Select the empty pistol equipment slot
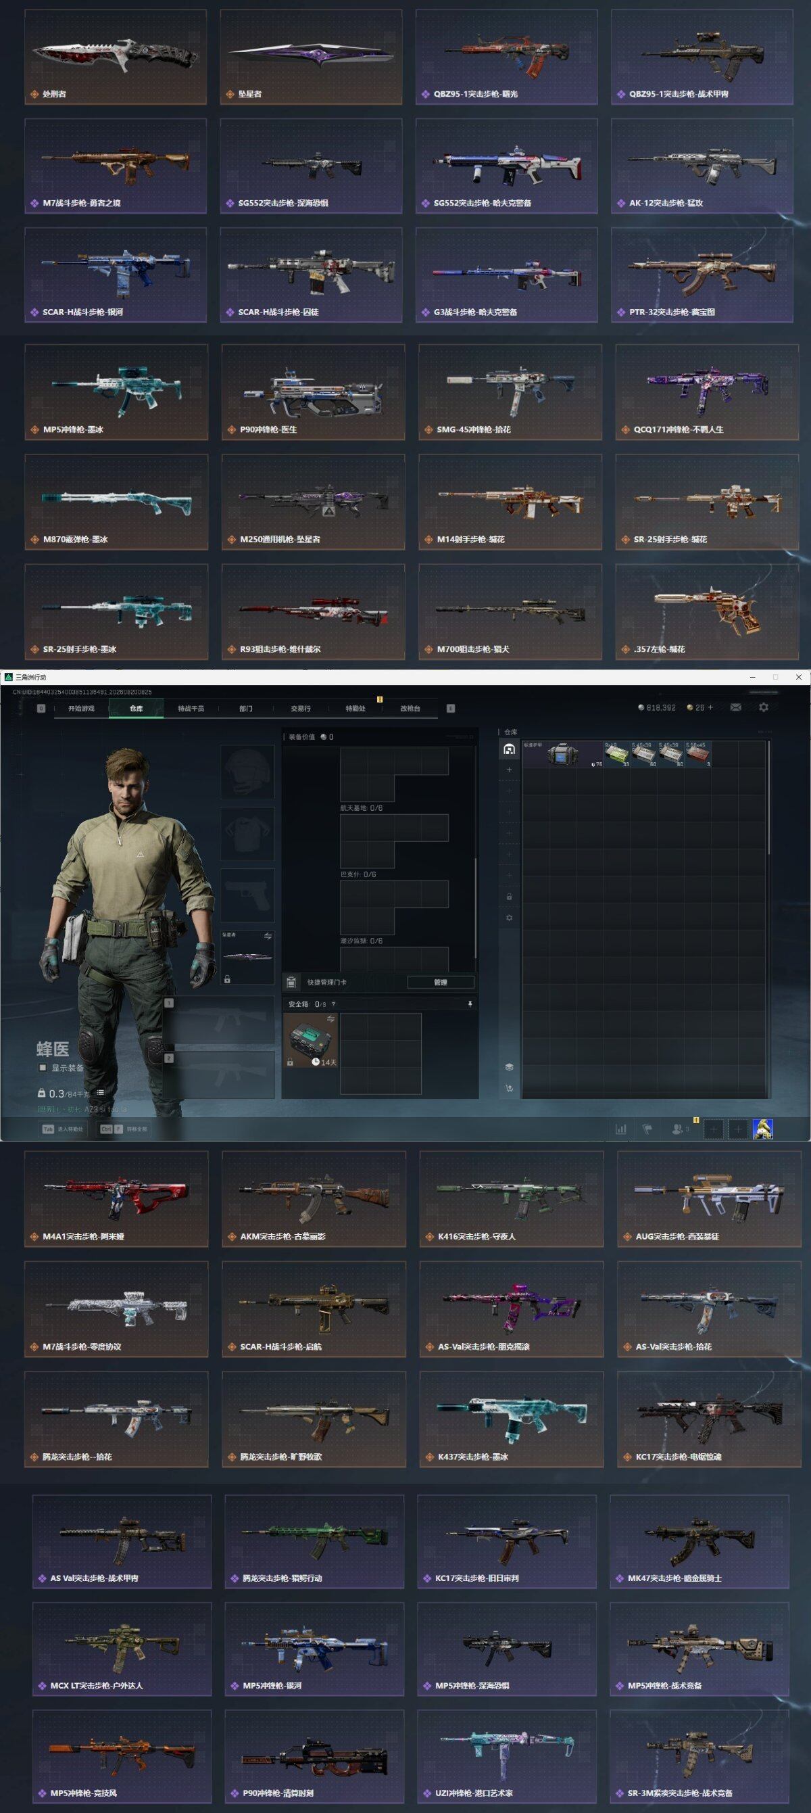Screen dimensions: 811x1813 pyautogui.click(x=247, y=895)
